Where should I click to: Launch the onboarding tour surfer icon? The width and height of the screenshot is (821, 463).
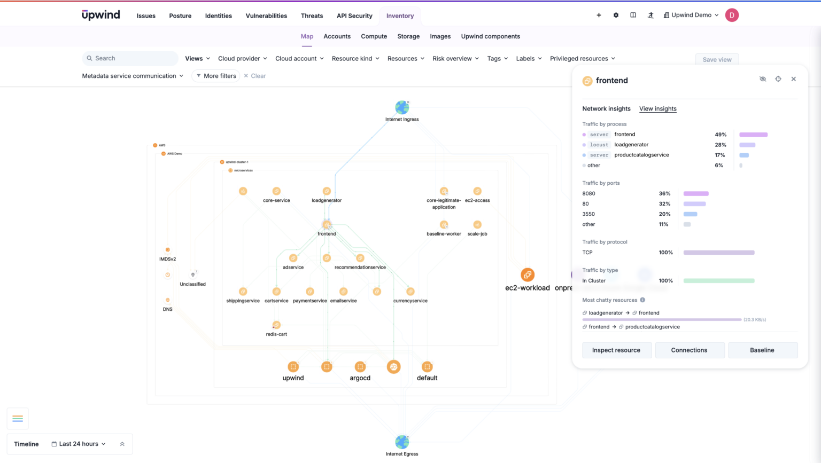pos(650,15)
